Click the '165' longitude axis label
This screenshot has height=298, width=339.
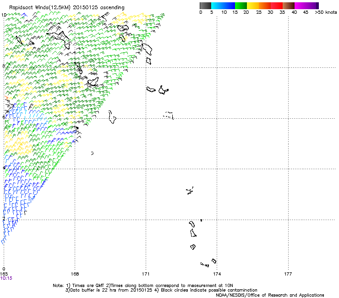tap(4, 274)
